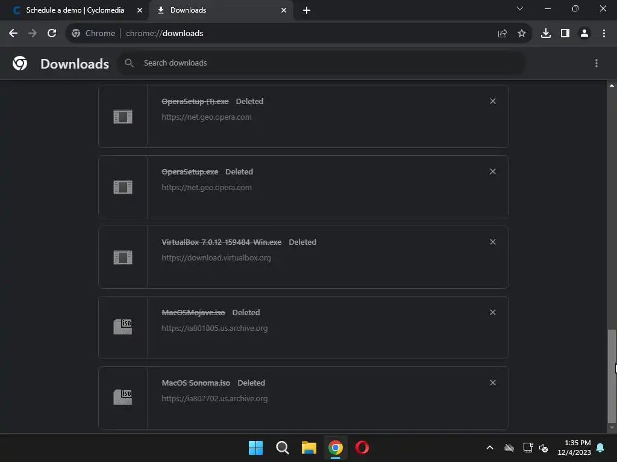
Task: Click the OneDrive cloud tray icon
Action: click(x=509, y=448)
